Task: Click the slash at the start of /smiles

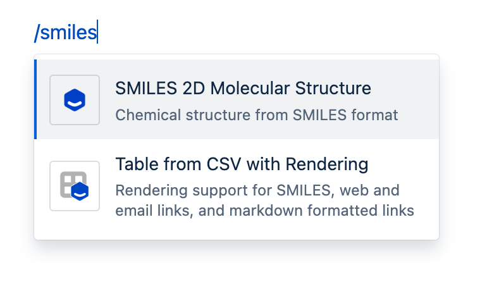Action: (37, 32)
